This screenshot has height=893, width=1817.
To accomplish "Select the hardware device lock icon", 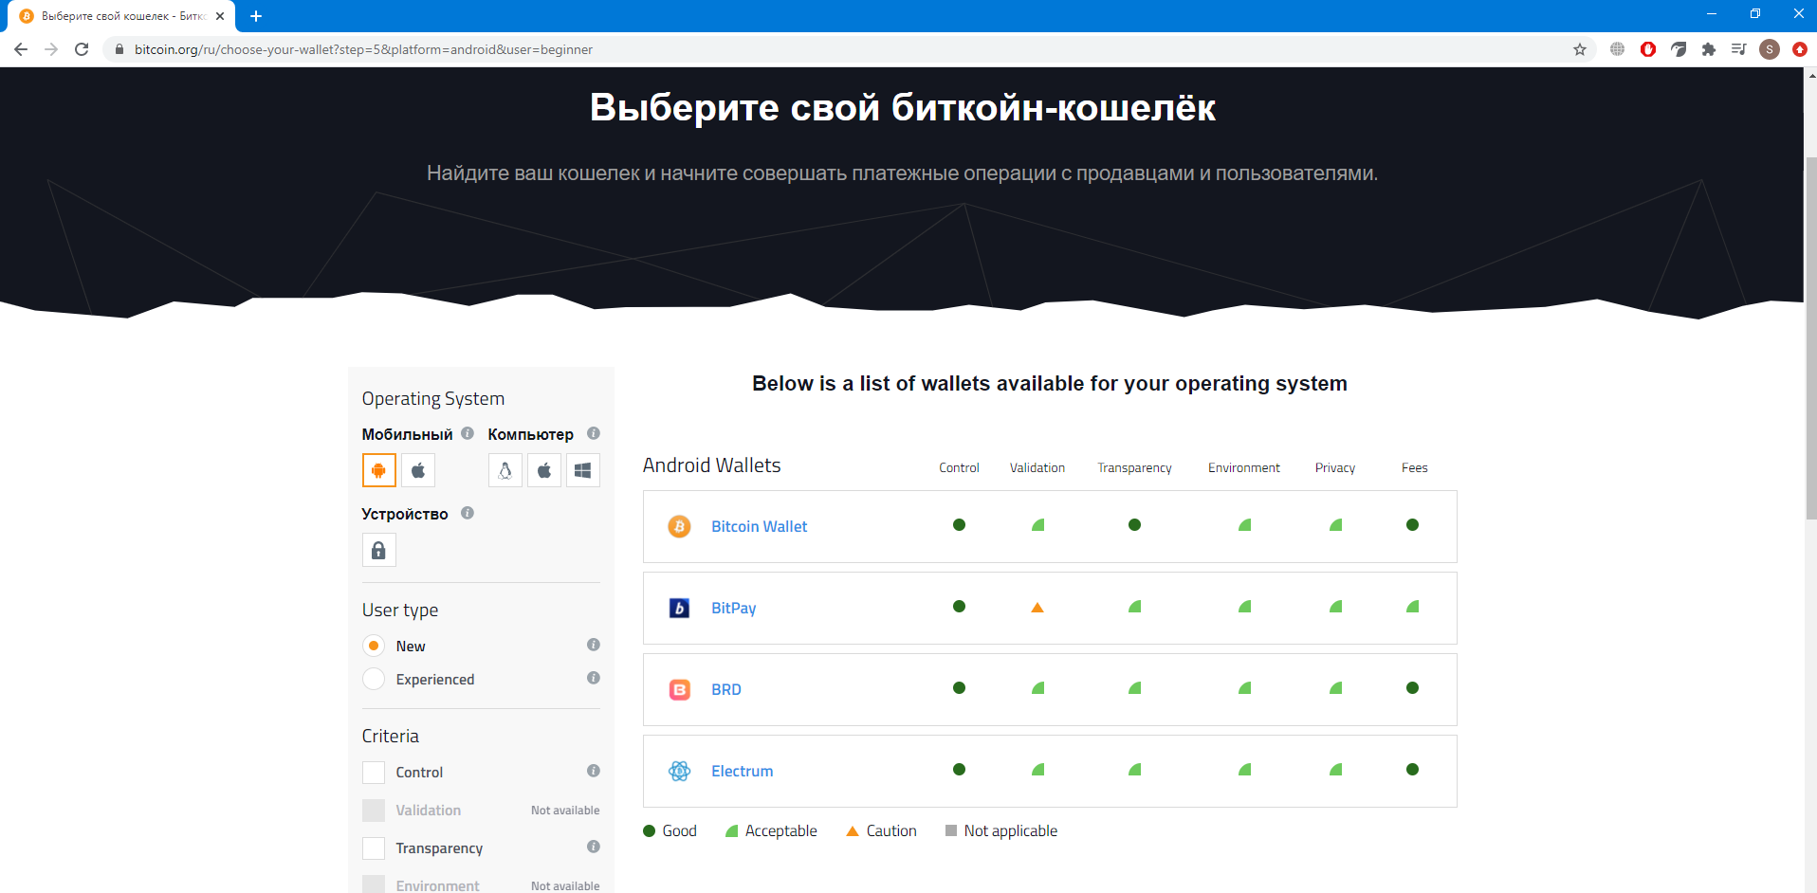I will point(378,550).
